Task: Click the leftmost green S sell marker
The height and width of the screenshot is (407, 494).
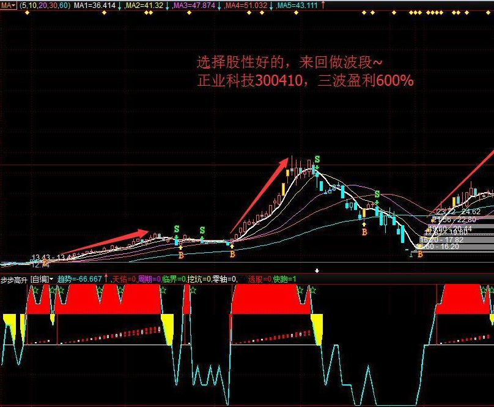Action: point(177,229)
